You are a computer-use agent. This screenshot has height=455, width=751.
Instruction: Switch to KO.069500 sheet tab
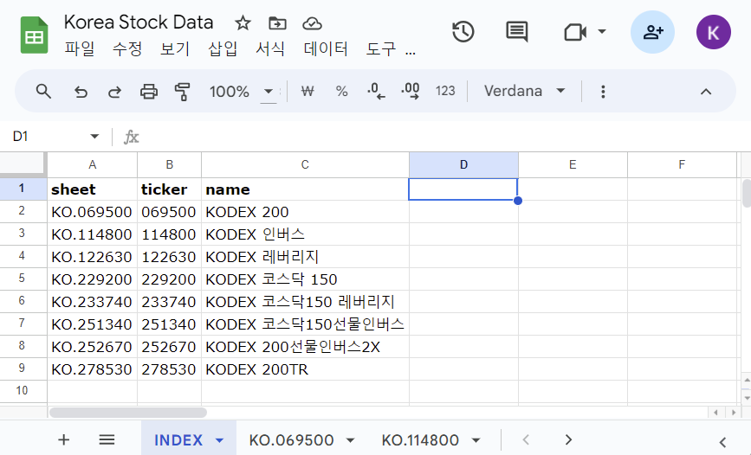(x=291, y=440)
